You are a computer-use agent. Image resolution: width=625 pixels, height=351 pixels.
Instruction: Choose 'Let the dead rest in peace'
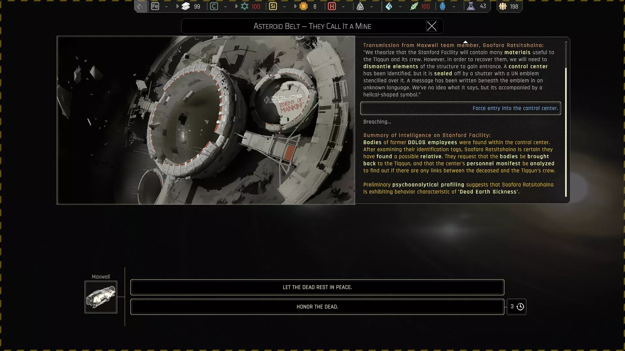click(317, 287)
